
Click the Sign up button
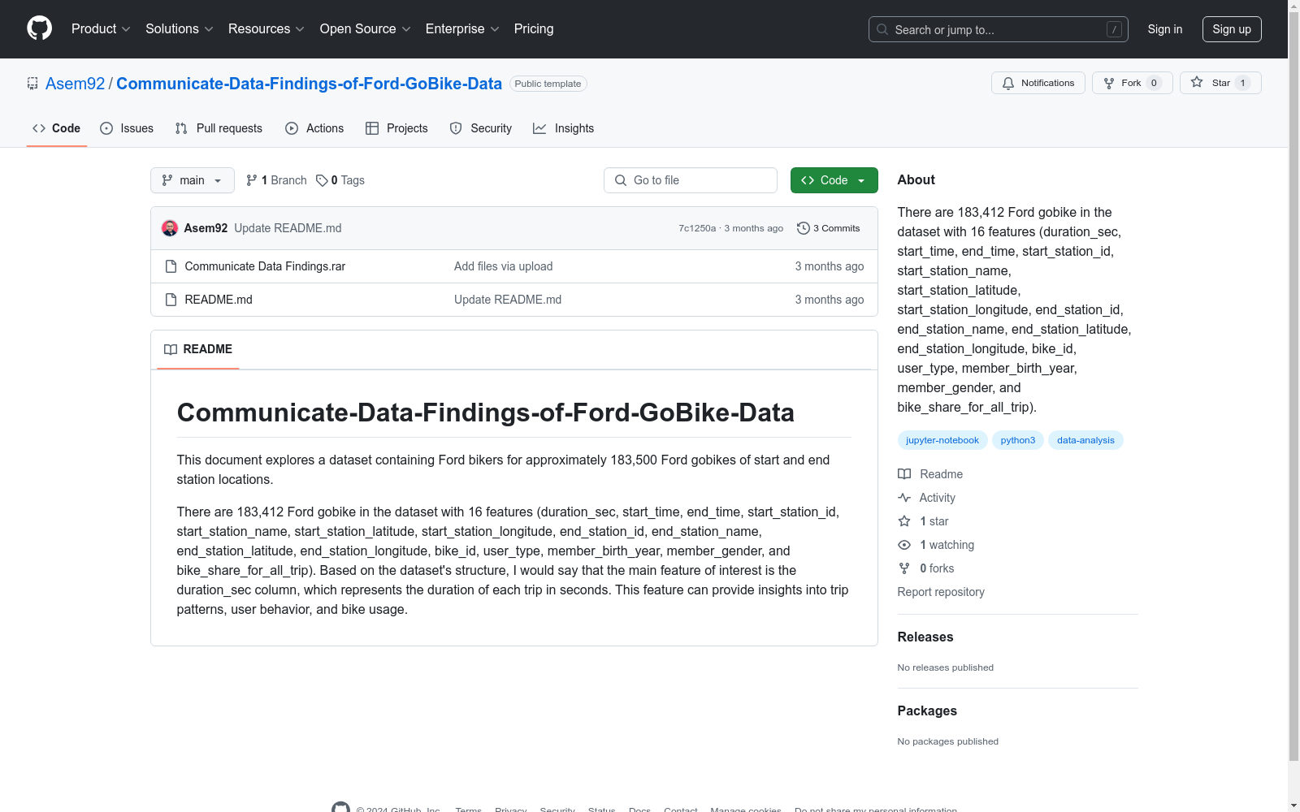pyautogui.click(x=1232, y=29)
